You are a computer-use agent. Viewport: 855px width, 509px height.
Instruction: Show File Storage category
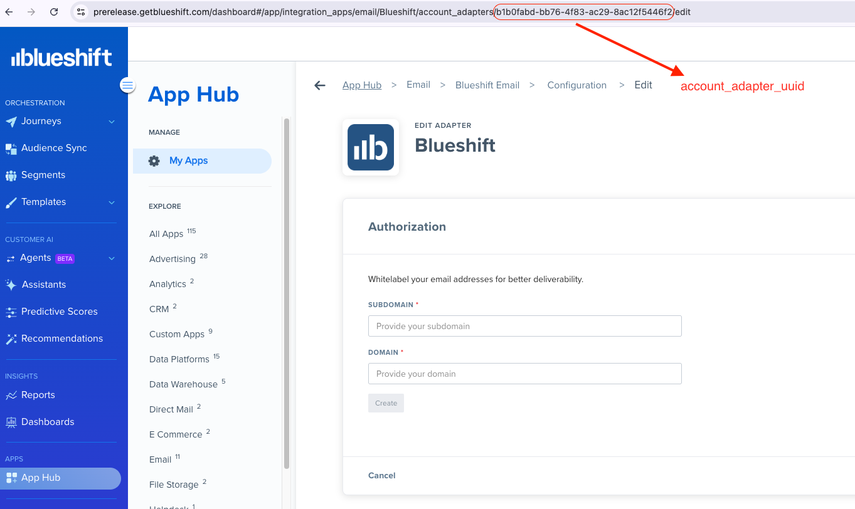178,484
